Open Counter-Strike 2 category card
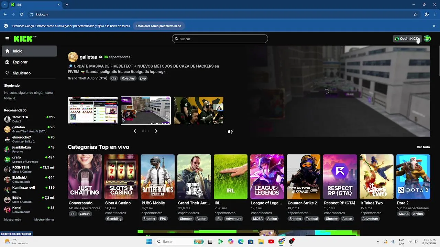The image size is (440, 247). (x=304, y=177)
